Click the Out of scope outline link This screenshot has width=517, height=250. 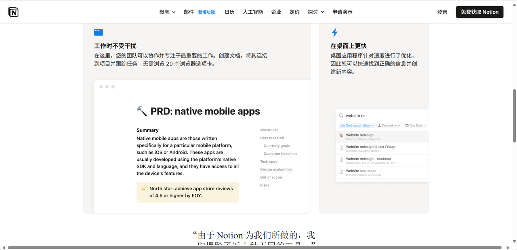click(271, 177)
